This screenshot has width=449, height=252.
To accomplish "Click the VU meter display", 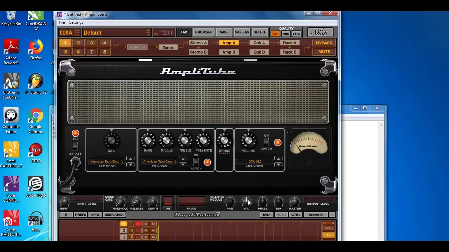I will pyautogui.click(x=309, y=143).
